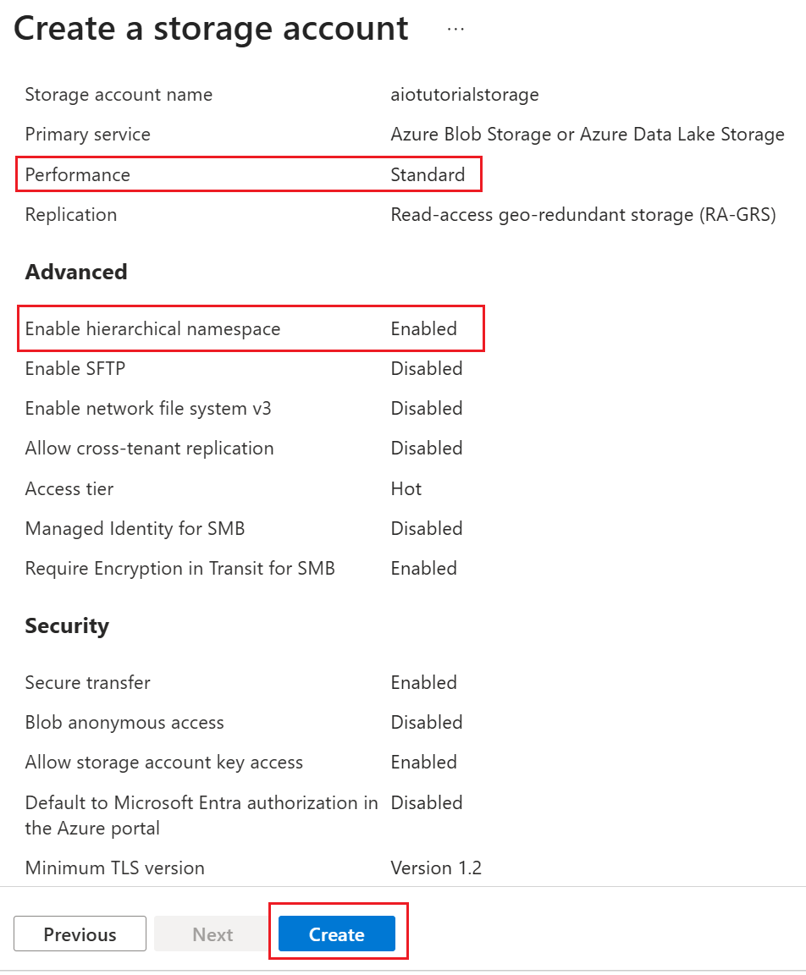The height and width of the screenshot is (975, 806).
Task: Click 'Managed Identity for SMB' label
Action: [135, 528]
